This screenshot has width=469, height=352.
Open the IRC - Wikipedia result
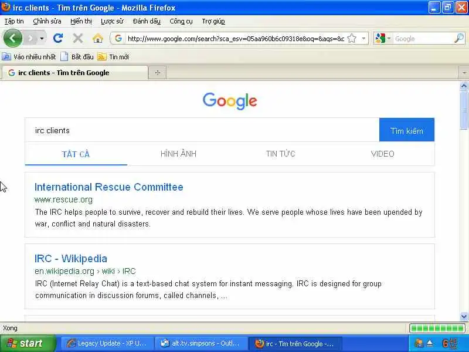(x=71, y=259)
